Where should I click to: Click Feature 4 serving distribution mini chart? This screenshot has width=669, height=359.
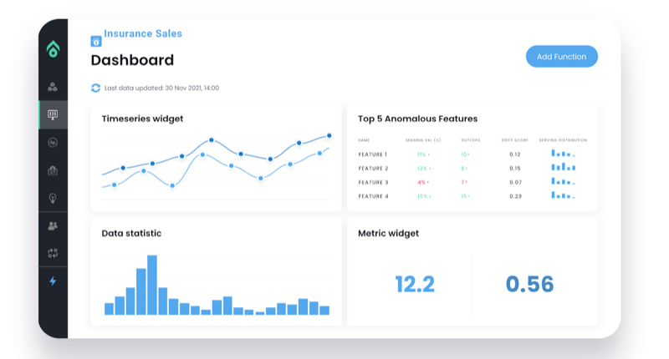563,195
